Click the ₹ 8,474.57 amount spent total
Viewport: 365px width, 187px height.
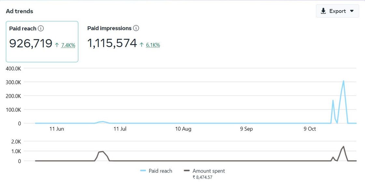204,177
